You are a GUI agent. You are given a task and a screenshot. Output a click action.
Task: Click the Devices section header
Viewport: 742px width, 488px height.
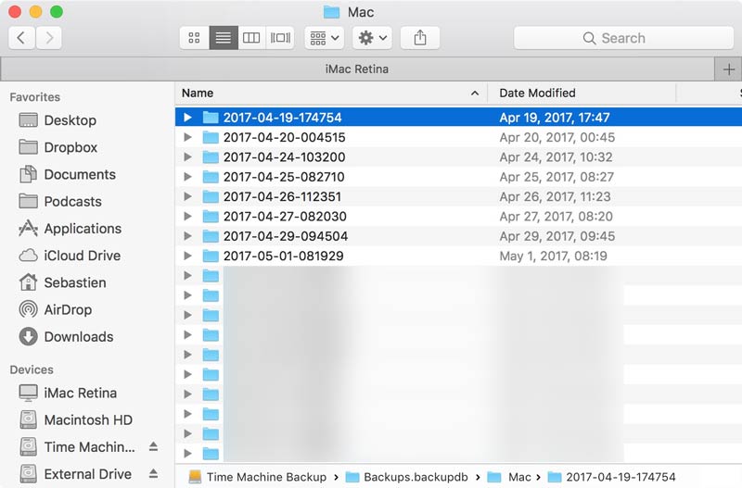32,369
